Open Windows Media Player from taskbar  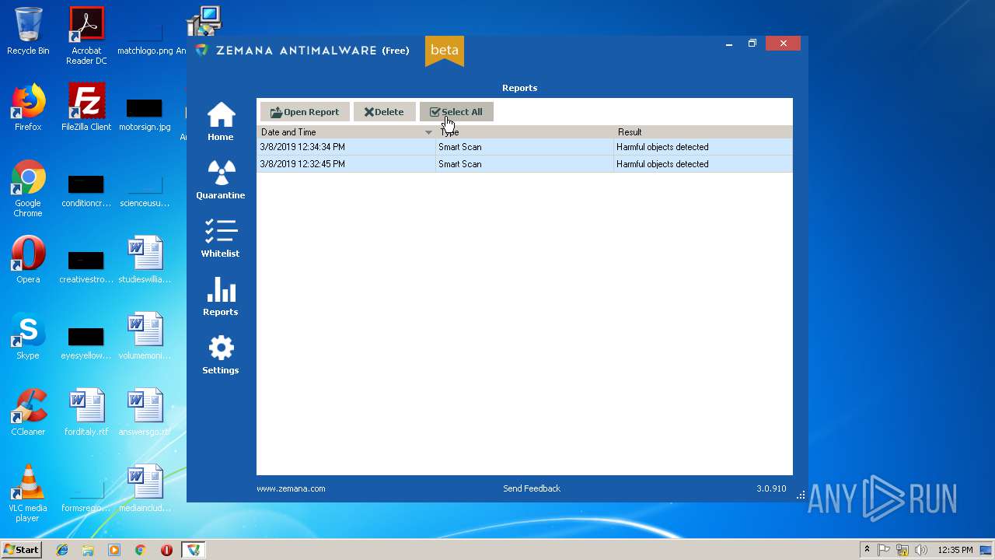click(x=114, y=550)
